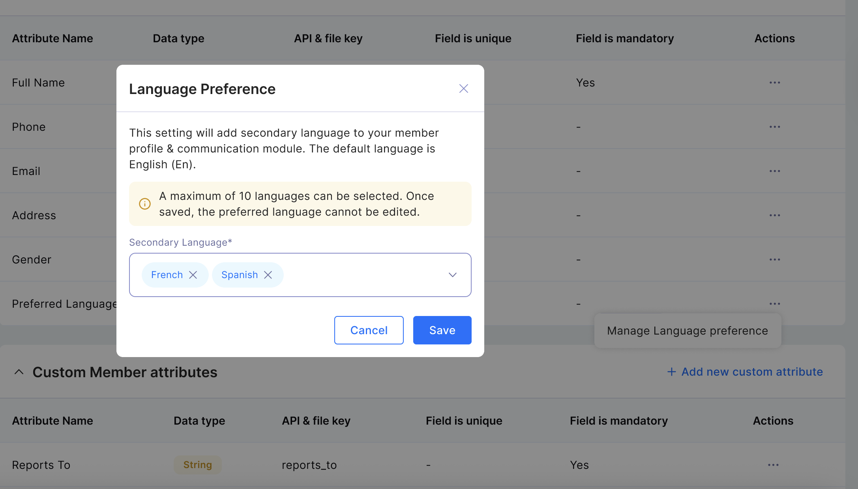Open actions menu for Gender row
The width and height of the screenshot is (858, 489).
pyautogui.click(x=774, y=260)
